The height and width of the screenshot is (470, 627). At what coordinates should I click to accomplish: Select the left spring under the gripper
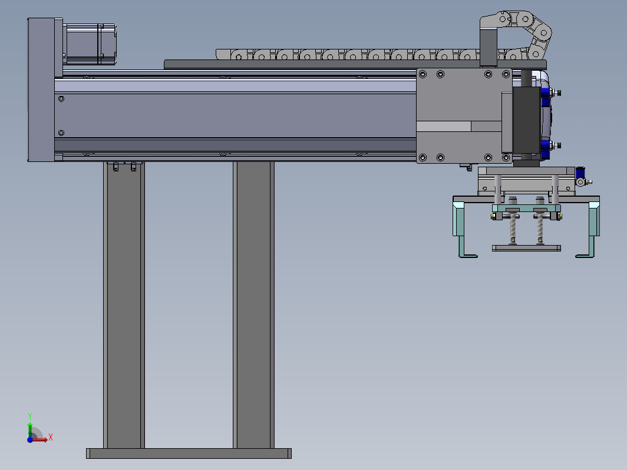(x=513, y=229)
